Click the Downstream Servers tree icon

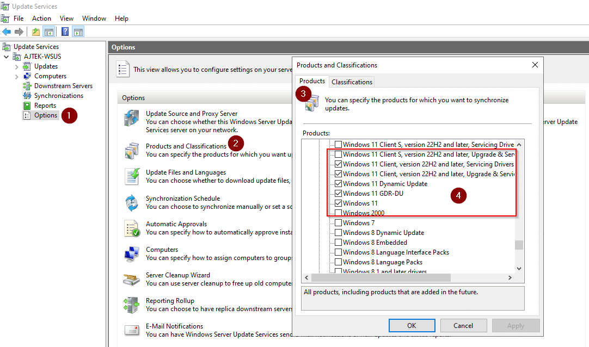27,86
